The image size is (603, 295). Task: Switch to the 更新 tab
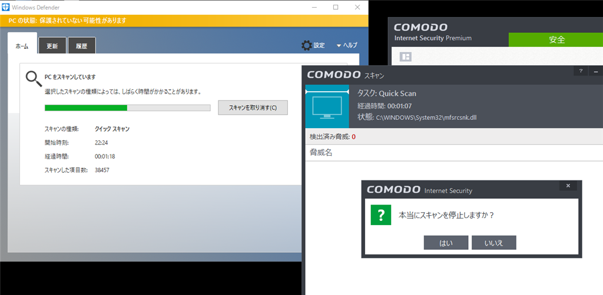pos(52,46)
